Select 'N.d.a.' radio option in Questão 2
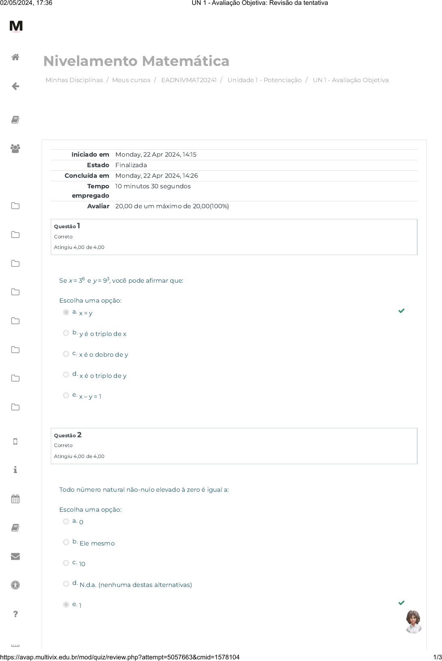The width and height of the screenshot is (442, 661). [x=66, y=584]
